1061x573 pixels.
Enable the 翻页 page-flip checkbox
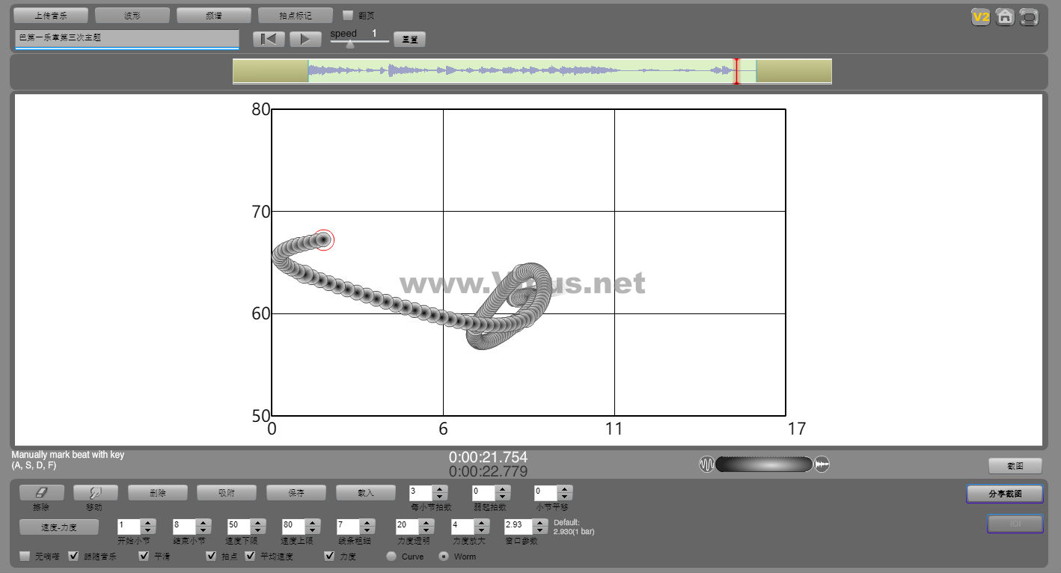[x=348, y=15]
